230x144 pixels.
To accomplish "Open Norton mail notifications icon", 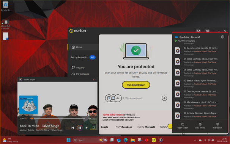I will click(x=198, y=31).
